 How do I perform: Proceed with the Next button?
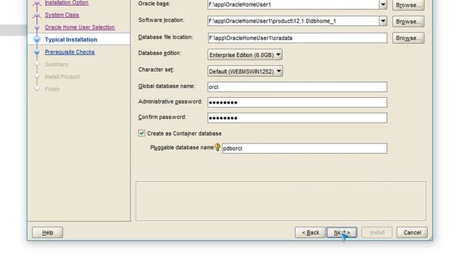coord(341,233)
